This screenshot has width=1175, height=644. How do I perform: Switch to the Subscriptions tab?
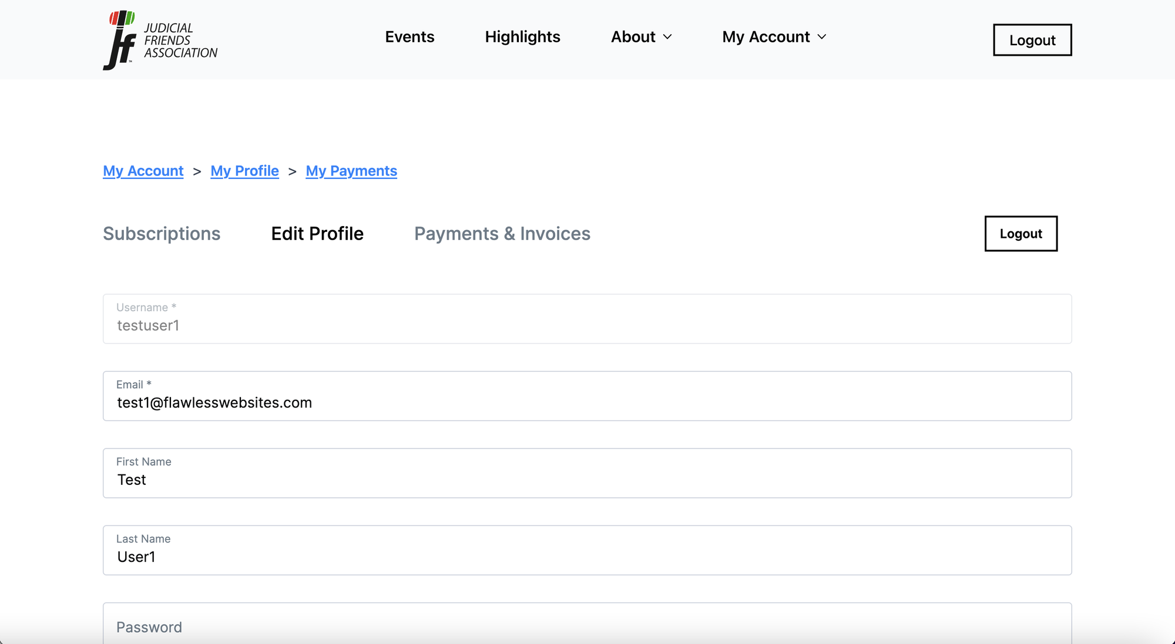tap(162, 234)
